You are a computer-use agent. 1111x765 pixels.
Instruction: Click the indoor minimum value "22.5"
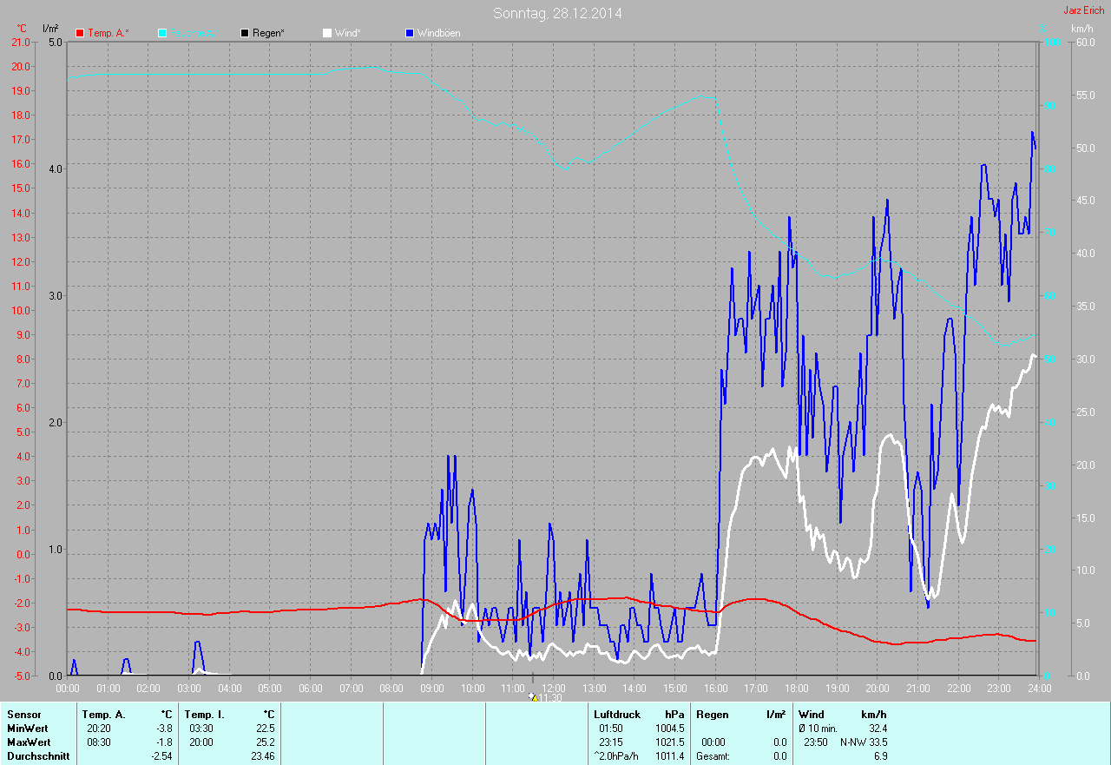click(x=265, y=729)
